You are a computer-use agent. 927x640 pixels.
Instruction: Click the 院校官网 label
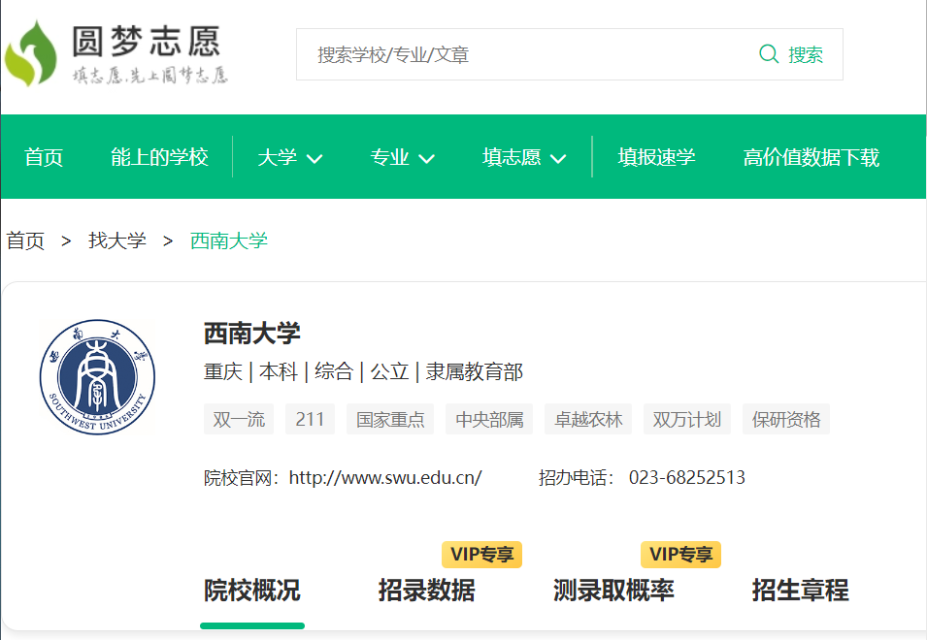pos(242,478)
